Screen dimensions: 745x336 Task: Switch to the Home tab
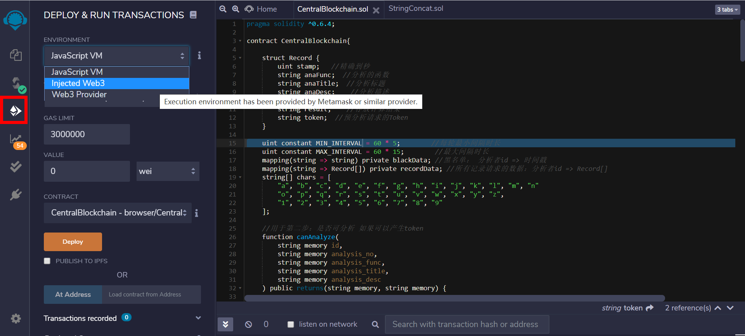click(261, 9)
